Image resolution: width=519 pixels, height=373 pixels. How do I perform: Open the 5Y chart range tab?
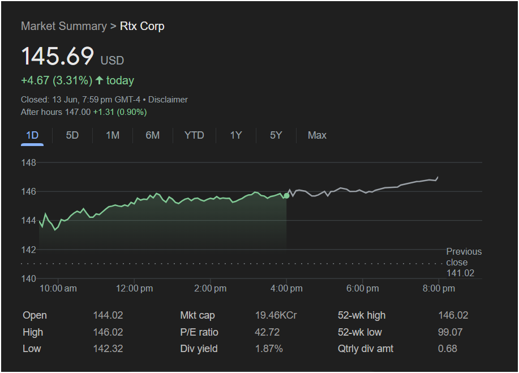[x=276, y=135]
